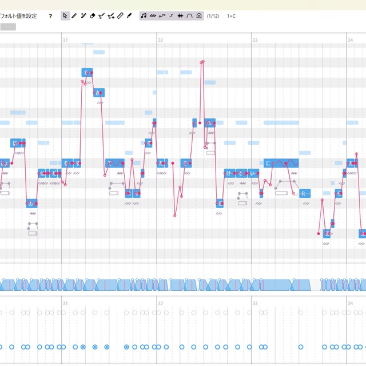Screen dimensions: 366x366
Task: Select the long 'に' note in measure 33
Action: click(281, 164)
